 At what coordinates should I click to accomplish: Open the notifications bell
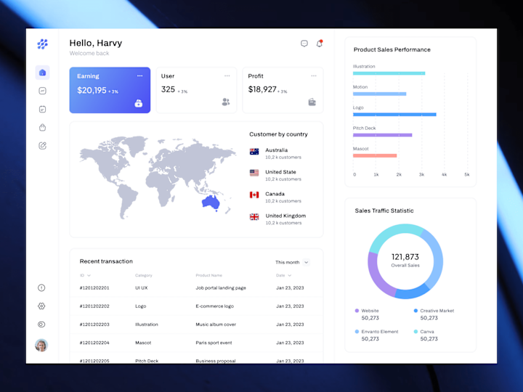click(320, 44)
